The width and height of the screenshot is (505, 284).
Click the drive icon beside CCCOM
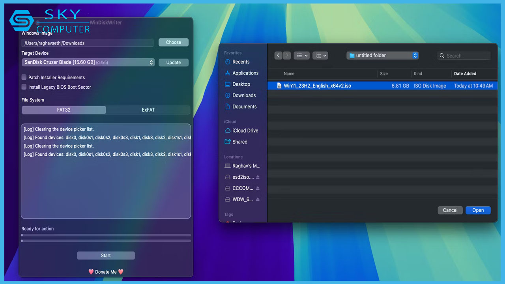point(228,188)
